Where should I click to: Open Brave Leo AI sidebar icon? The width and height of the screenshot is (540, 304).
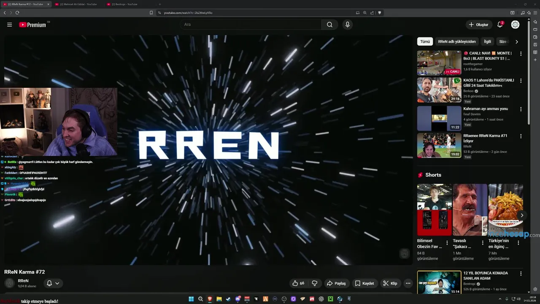pyautogui.click(x=535, y=22)
